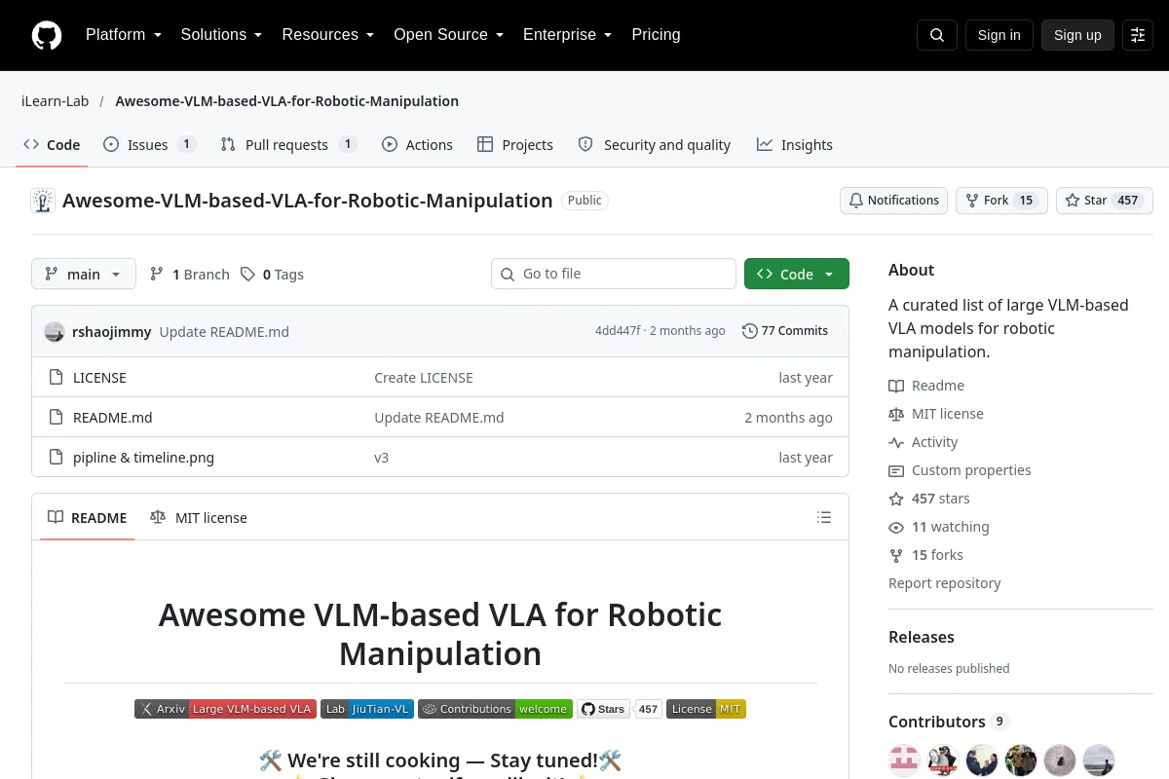Expand the Platform menu
1169x779 pixels.
(123, 35)
